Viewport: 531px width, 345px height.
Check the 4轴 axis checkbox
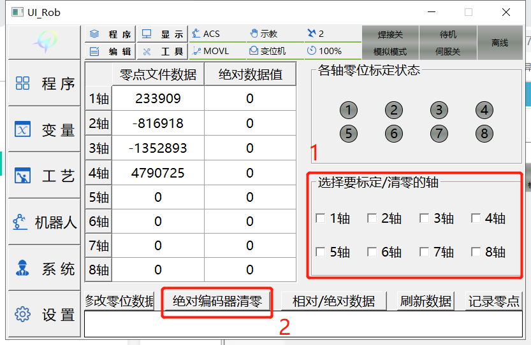(476, 218)
